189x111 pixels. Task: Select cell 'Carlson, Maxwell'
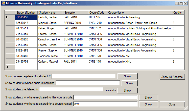[50, 62]
